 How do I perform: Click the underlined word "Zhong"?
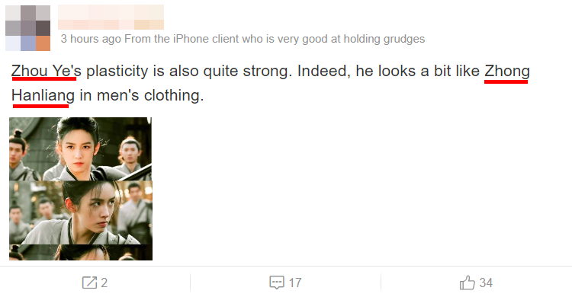coord(507,71)
